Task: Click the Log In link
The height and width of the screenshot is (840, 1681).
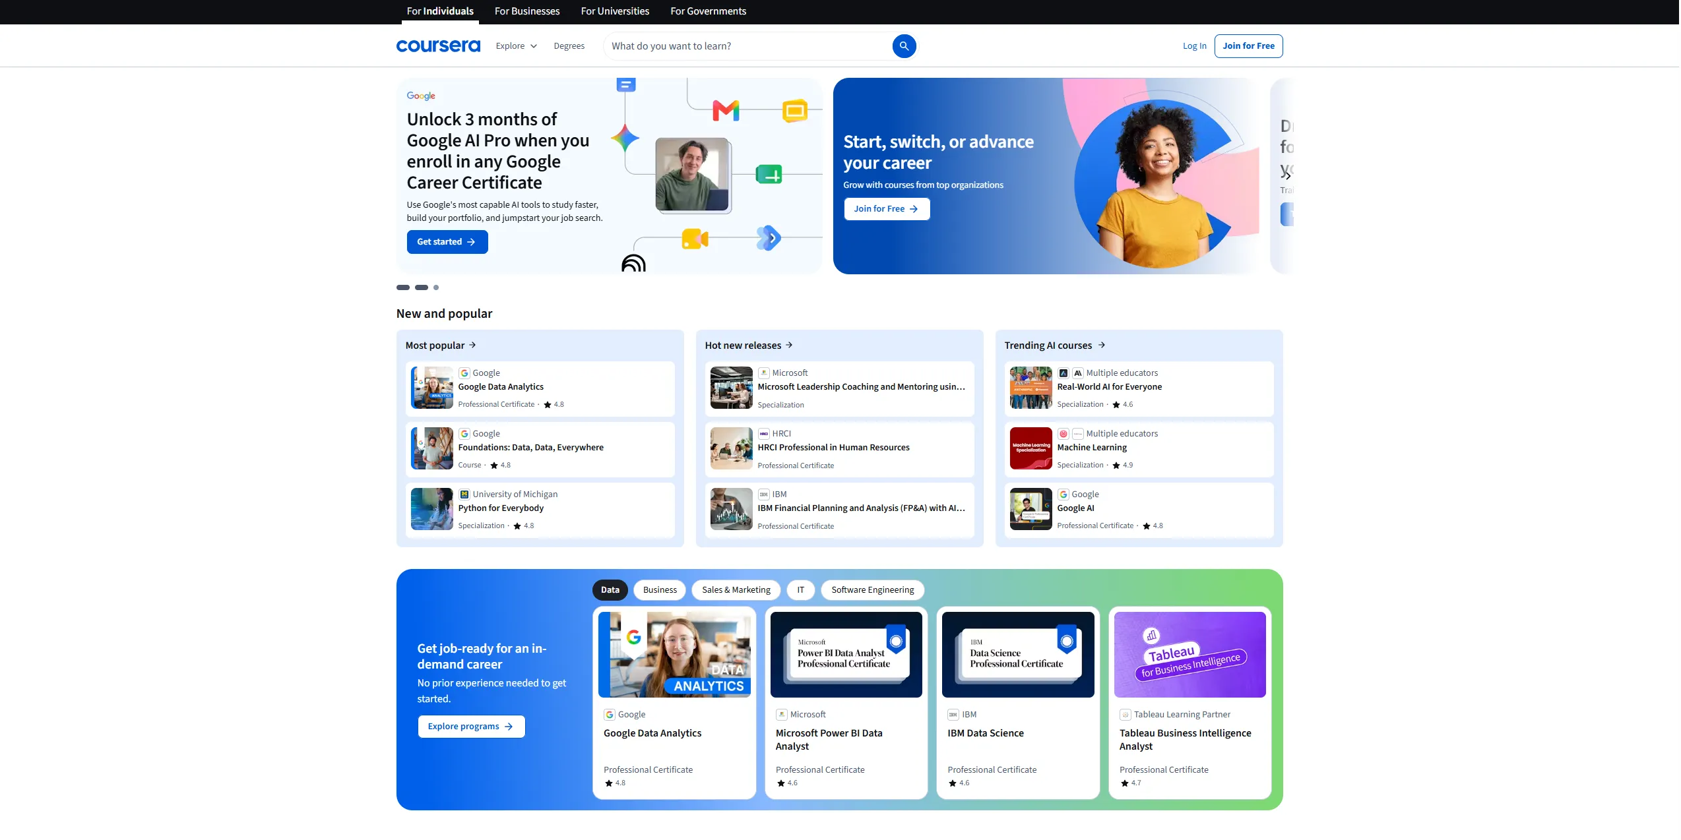Action: tap(1194, 46)
